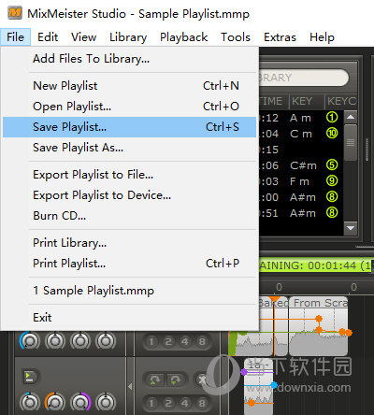
Task: Select the library row with key F m
Action: [x=301, y=181]
